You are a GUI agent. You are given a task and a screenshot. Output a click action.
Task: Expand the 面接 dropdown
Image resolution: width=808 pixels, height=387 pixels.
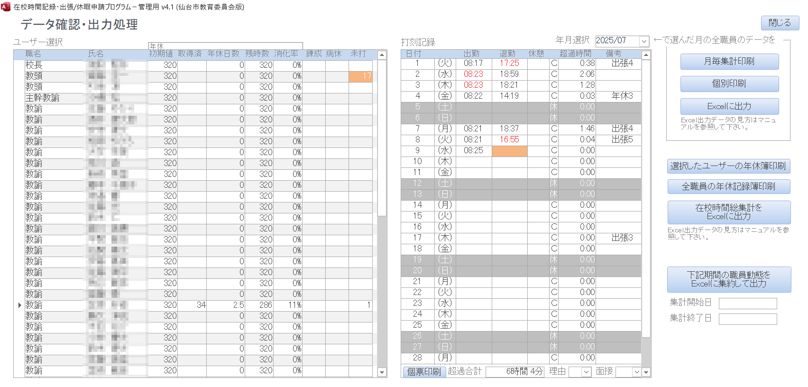coord(636,372)
